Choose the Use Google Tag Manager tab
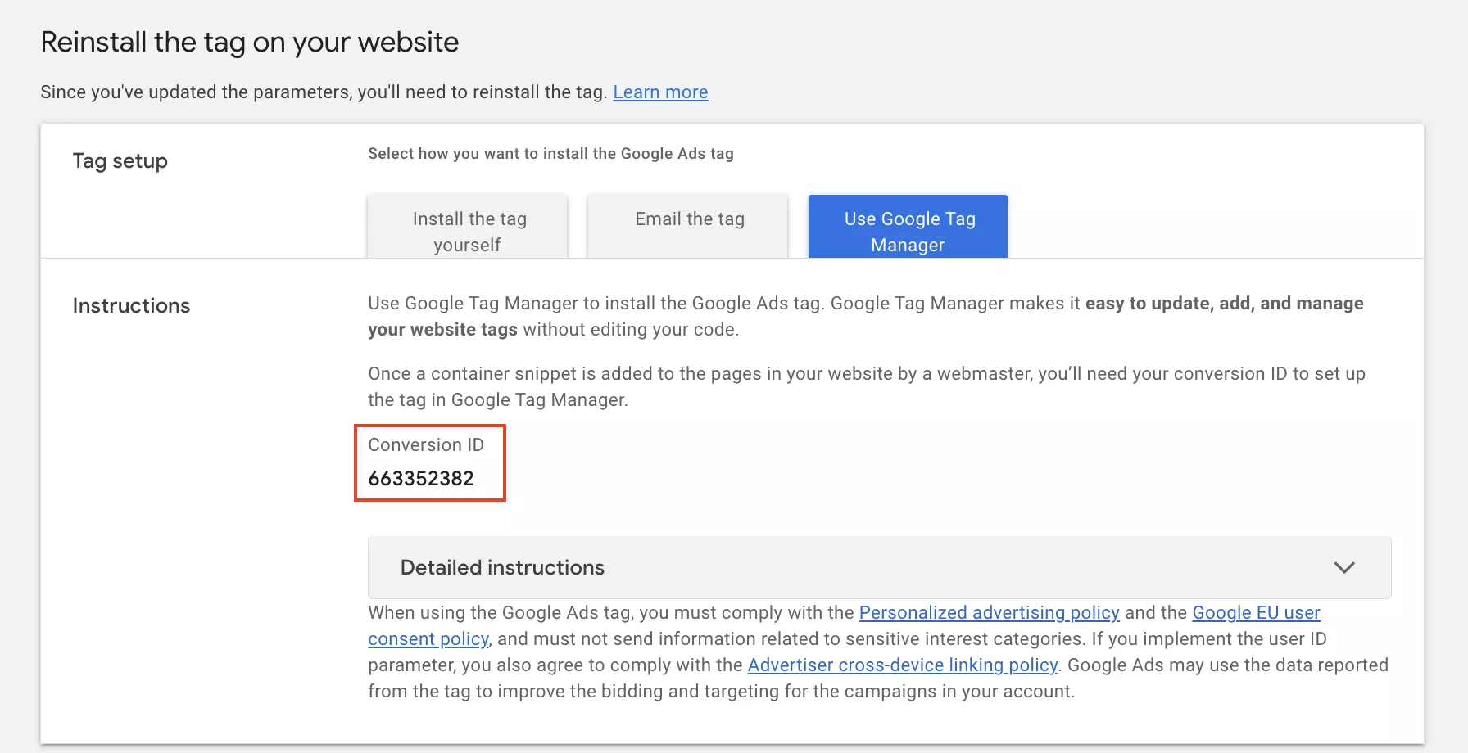The width and height of the screenshot is (1468, 753). coord(908,227)
